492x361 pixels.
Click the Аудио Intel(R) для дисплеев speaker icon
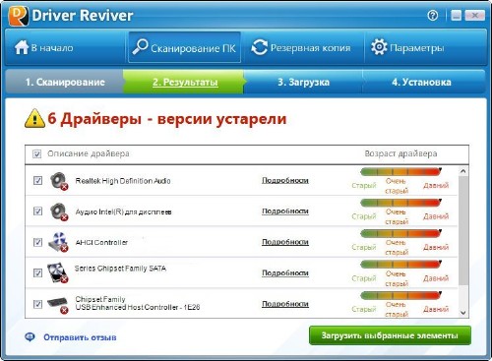59,211
